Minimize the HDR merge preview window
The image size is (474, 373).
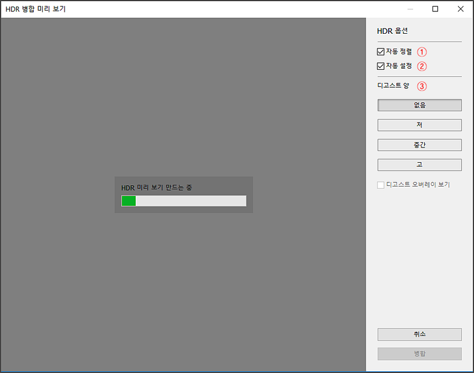[410, 9]
